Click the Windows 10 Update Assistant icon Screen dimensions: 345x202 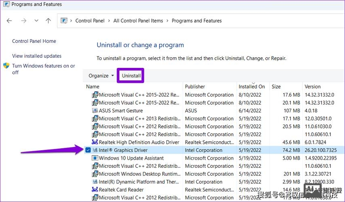click(95, 158)
